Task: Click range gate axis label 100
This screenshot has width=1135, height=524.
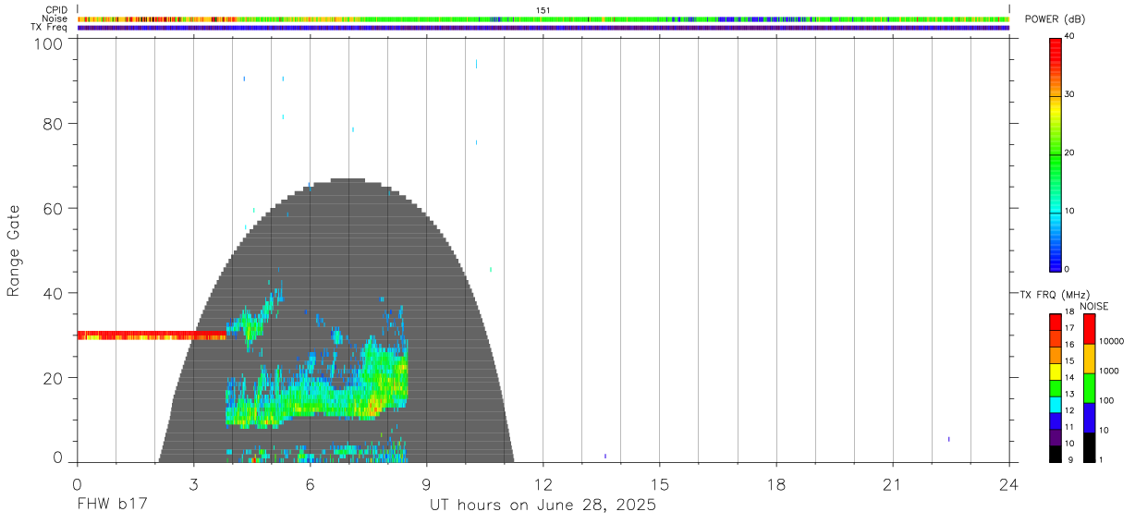Action: click(x=50, y=43)
